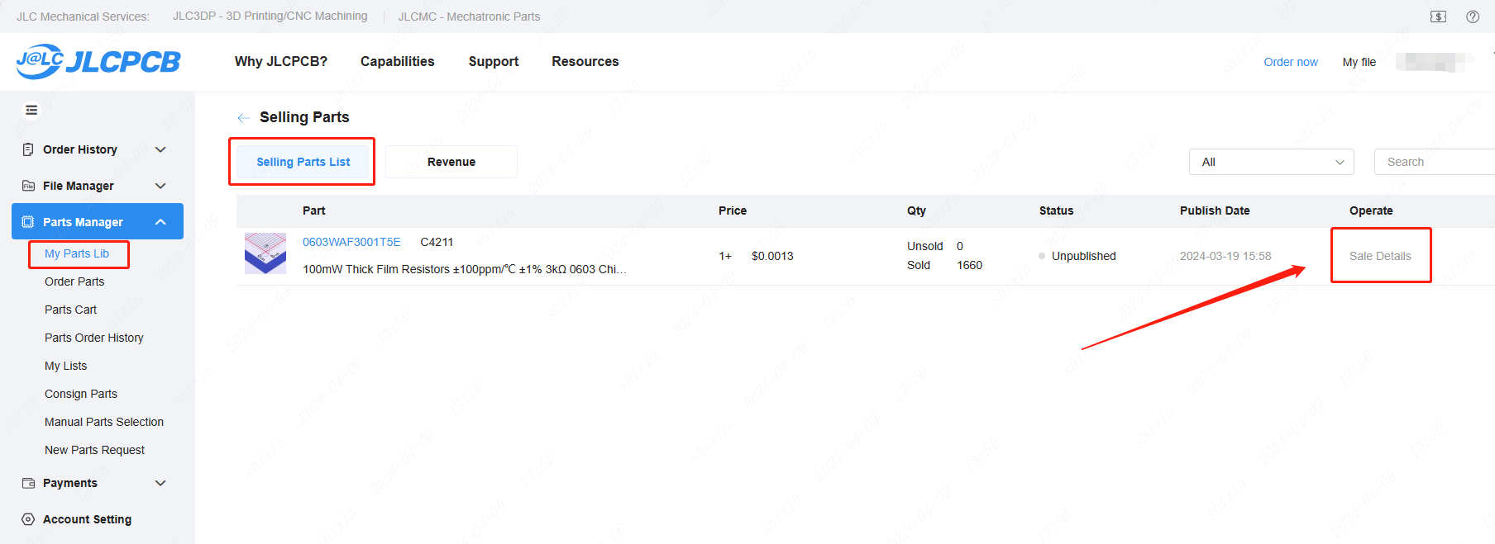This screenshot has width=1495, height=544.
Task: Select Manual Parts Selection in sidebar
Action: click(104, 422)
